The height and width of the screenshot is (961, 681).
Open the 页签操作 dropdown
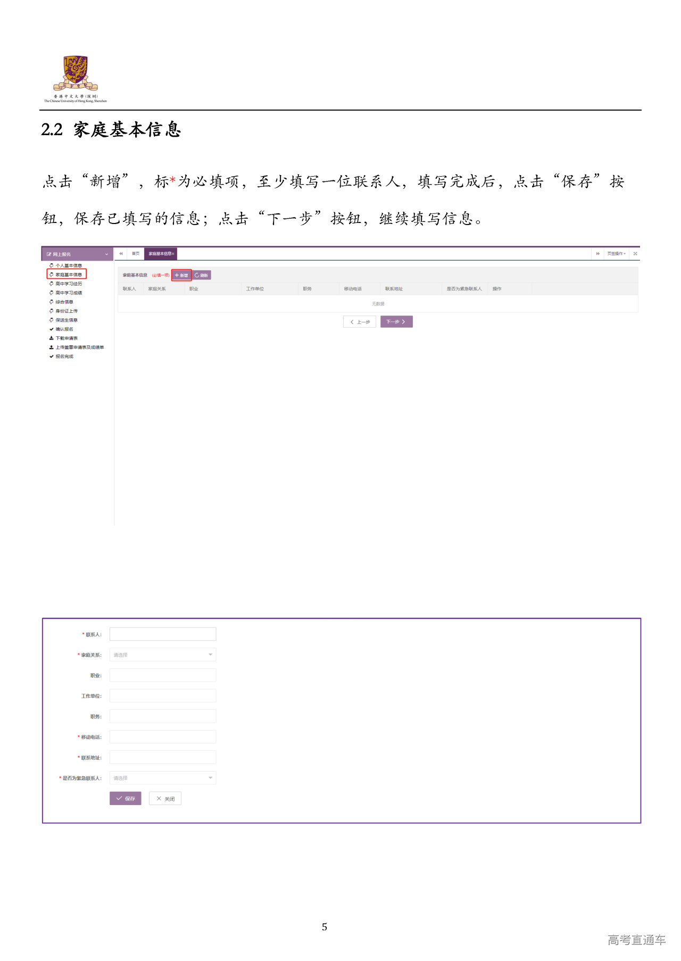[x=616, y=254]
